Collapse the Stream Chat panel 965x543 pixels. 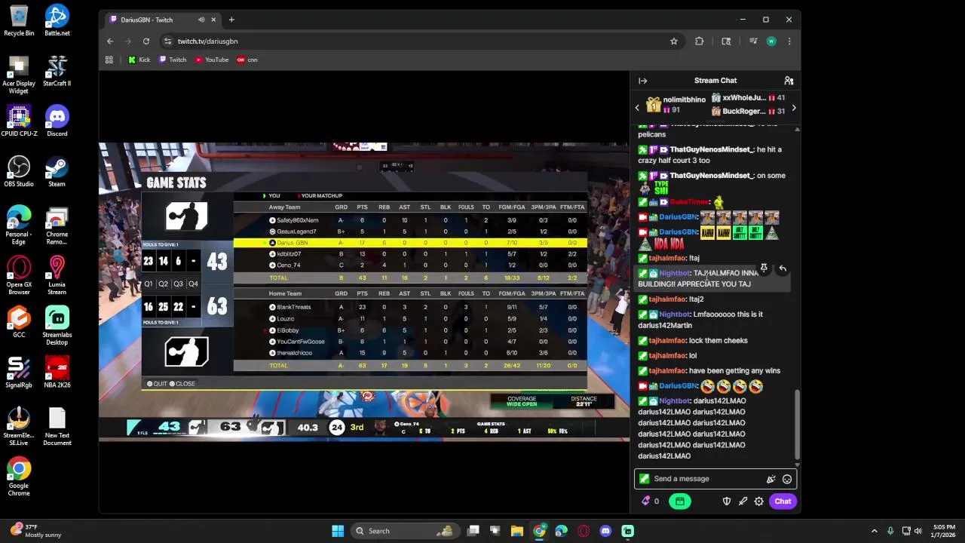[x=642, y=81]
